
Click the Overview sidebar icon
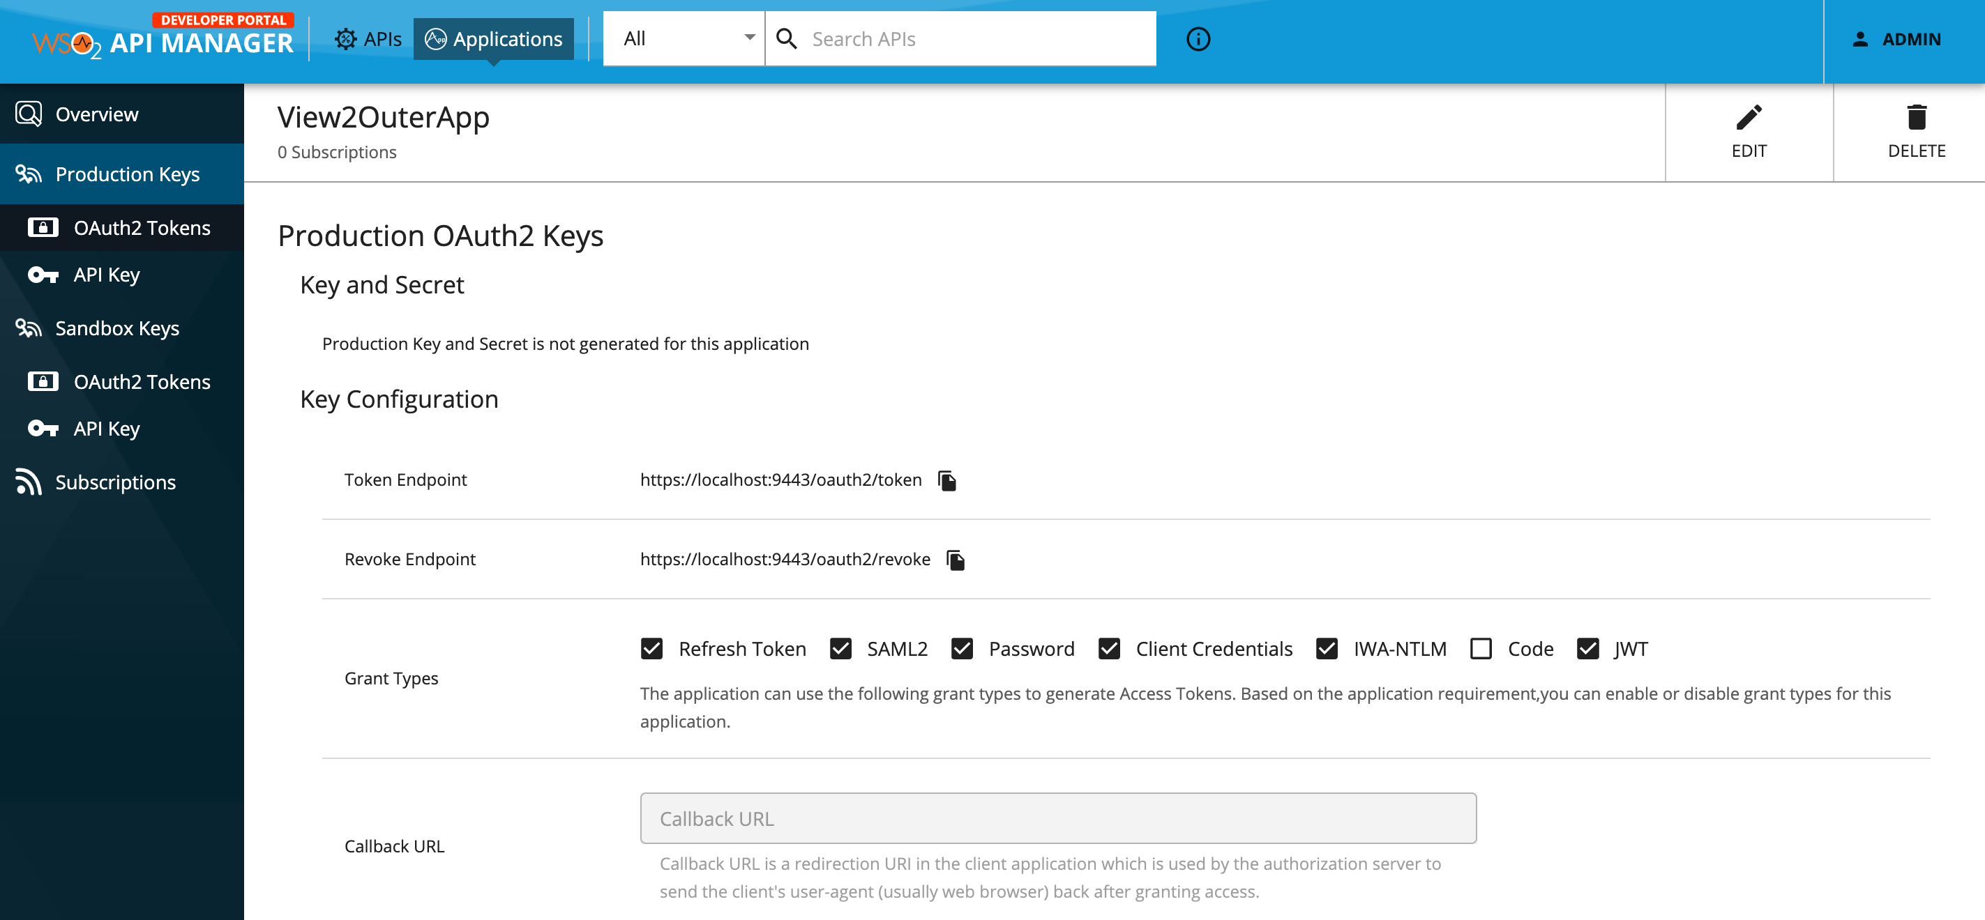(x=29, y=114)
